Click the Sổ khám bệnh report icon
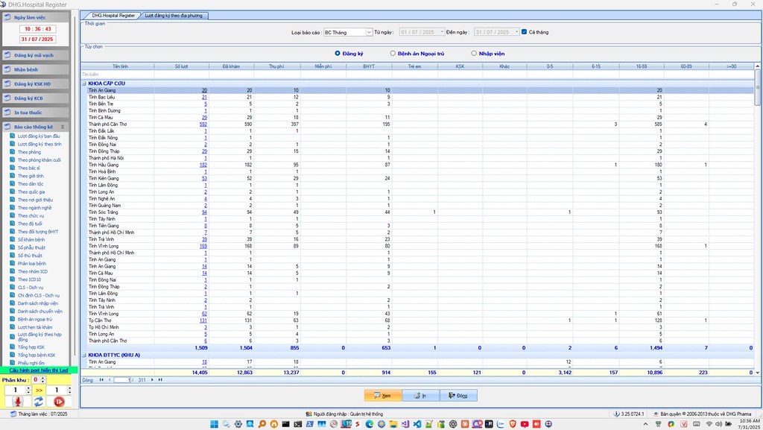The width and height of the screenshot is (763, 430). pos(13,239)
